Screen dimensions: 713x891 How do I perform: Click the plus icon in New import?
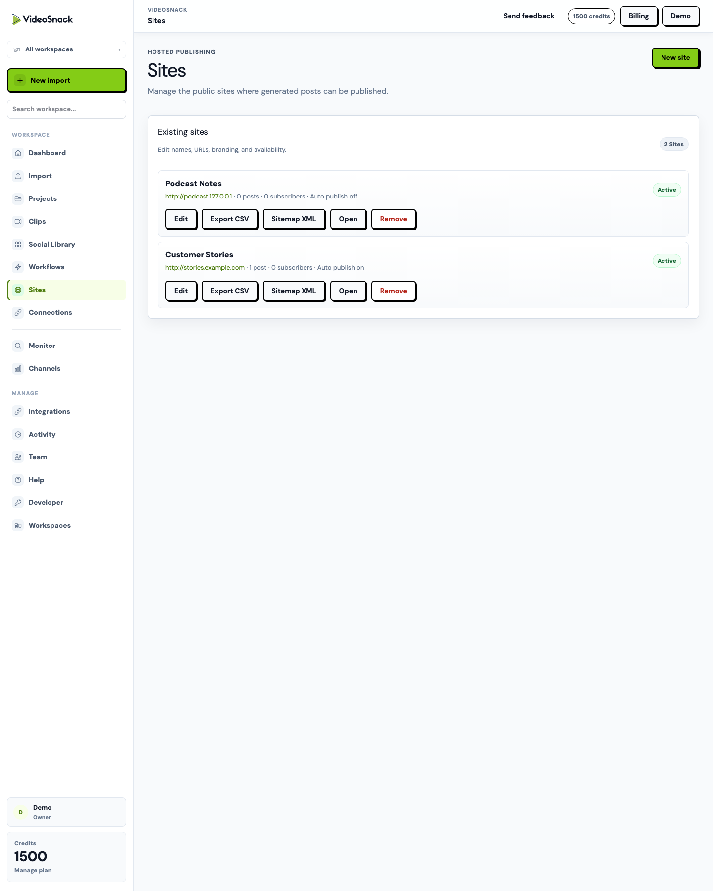click(x=20, y=80)
